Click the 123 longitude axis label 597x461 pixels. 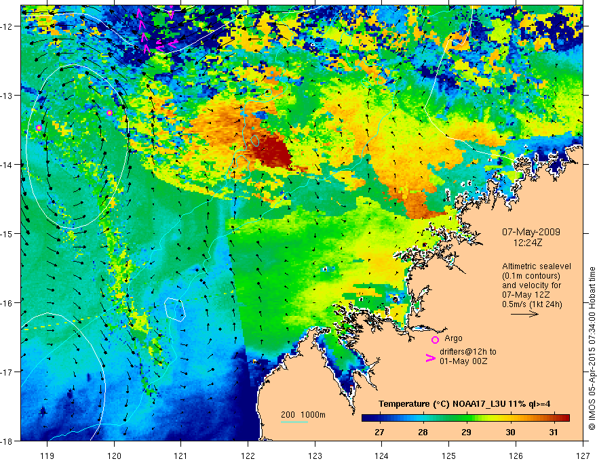point(315,456)
